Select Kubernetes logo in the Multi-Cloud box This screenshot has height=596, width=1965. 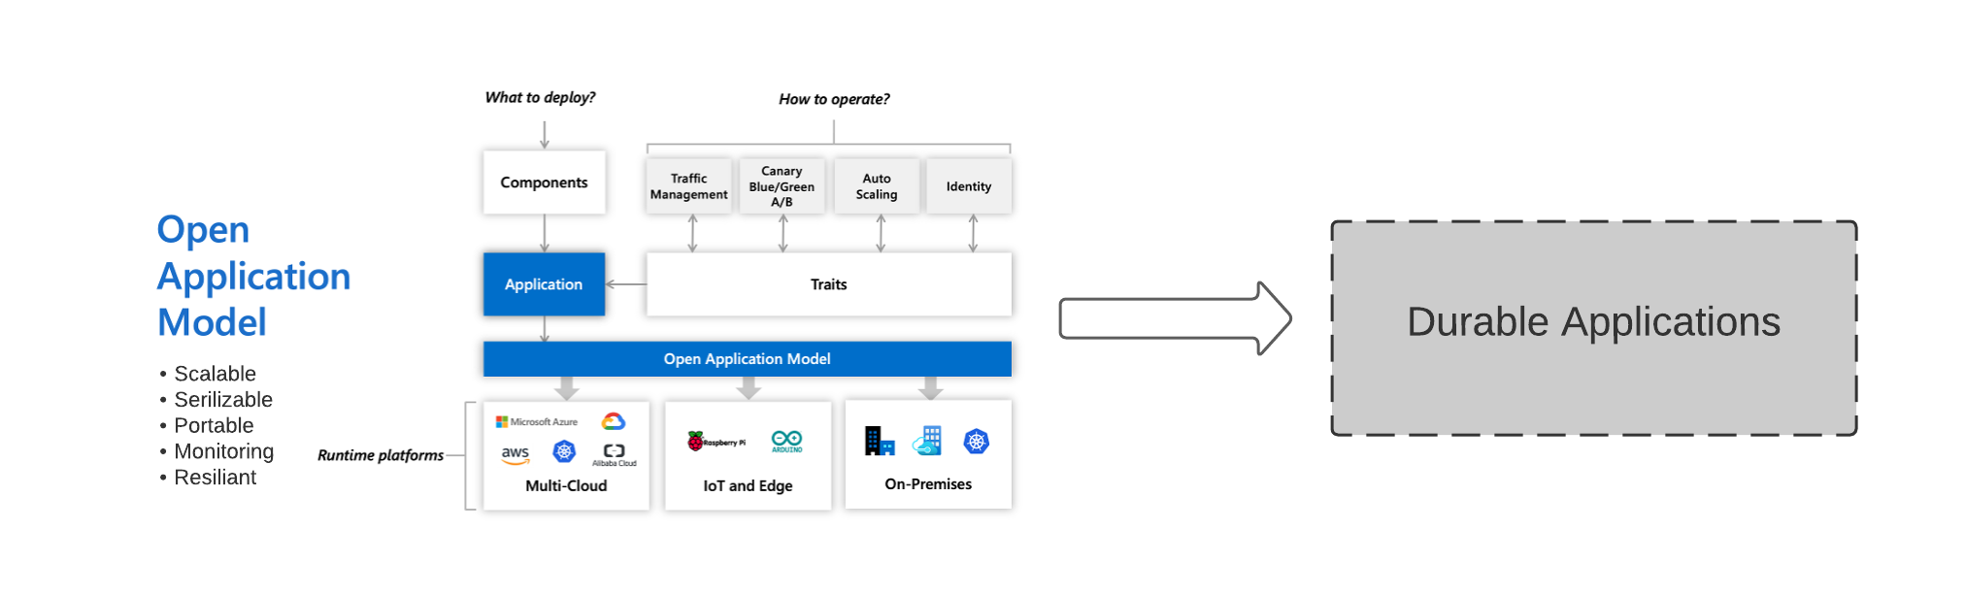564,451
